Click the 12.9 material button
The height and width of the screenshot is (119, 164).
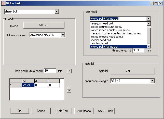(133, 71)
